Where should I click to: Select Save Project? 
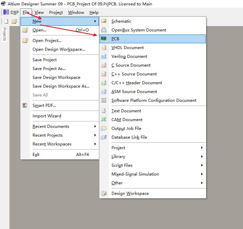click(60, 60)
